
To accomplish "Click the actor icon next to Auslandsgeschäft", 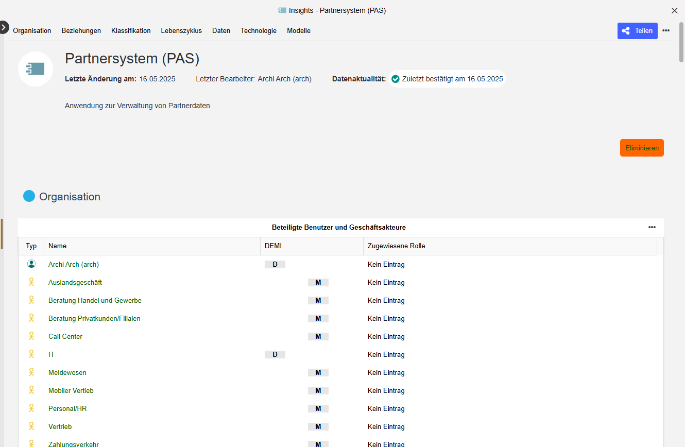I will (31, 282).
